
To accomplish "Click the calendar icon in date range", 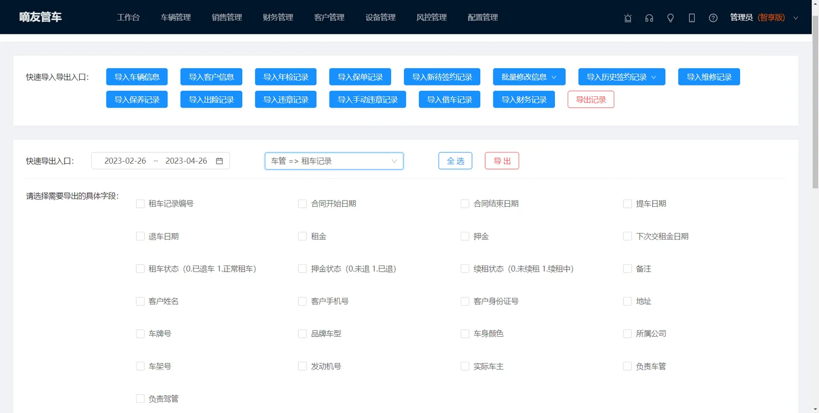I will (220, 161).
